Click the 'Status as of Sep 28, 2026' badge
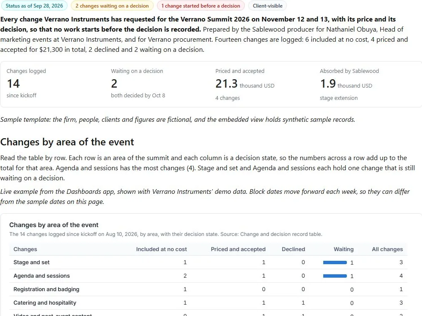 click(34, 5)
